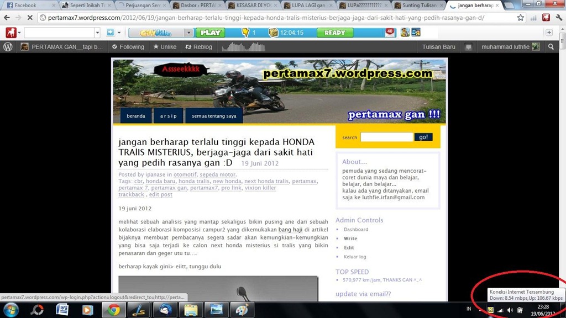Open Paint from the taskbar

[241, 309]
